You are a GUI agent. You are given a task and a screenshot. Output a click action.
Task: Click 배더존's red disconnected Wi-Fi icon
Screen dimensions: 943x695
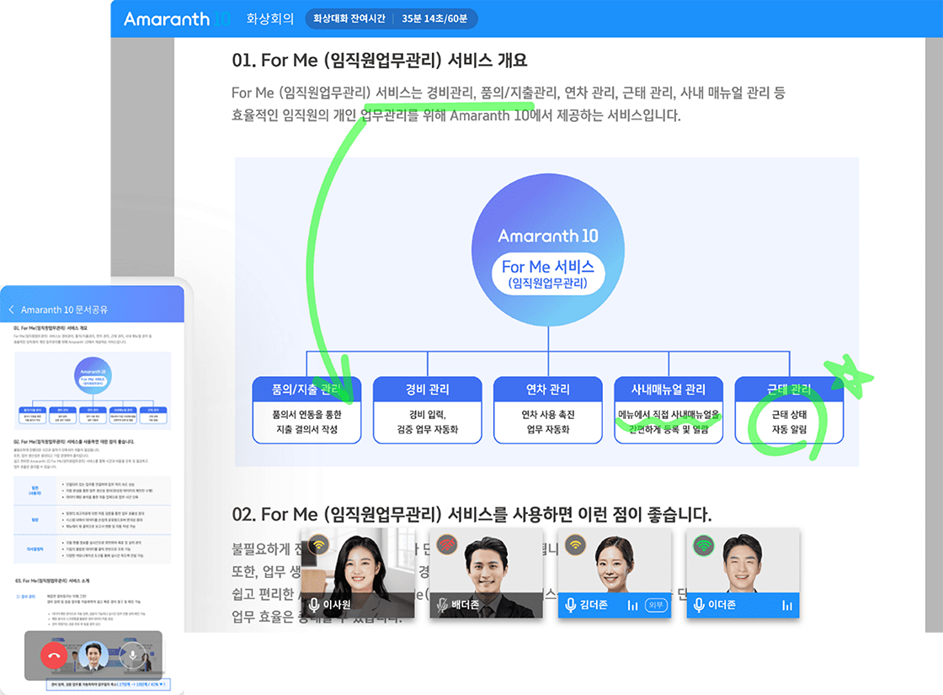click(x=447, y=544)
